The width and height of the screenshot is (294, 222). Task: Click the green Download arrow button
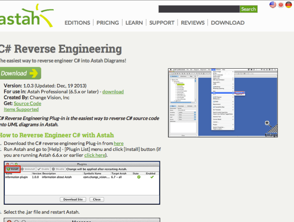point(20,73)
